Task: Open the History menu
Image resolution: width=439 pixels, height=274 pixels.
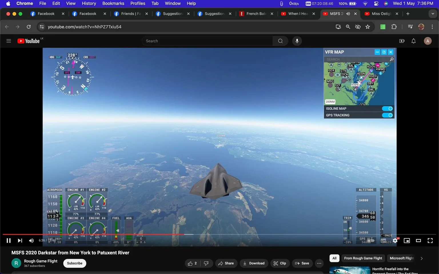Action: click(89, 3)
